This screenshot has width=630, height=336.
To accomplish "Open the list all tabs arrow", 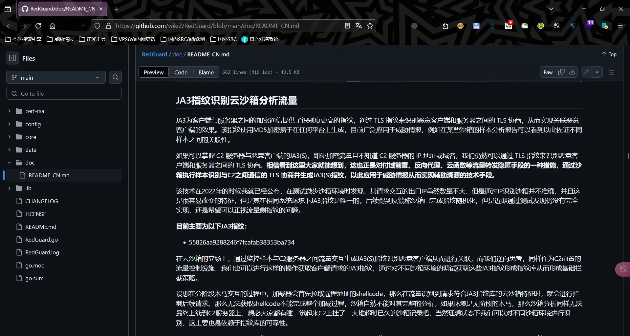I will click(x=551, y=9).
